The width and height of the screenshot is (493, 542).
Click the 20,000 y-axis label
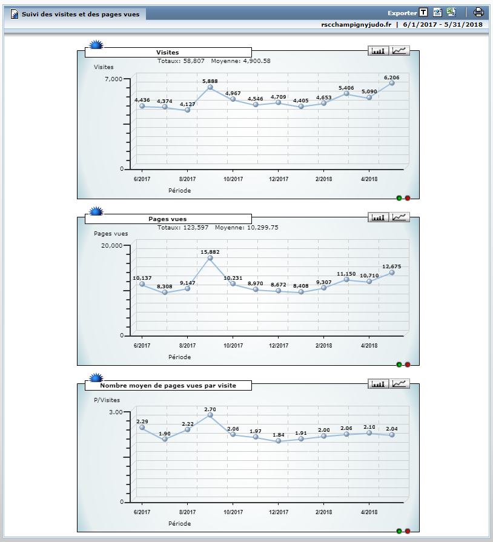(x=111, y=245)
